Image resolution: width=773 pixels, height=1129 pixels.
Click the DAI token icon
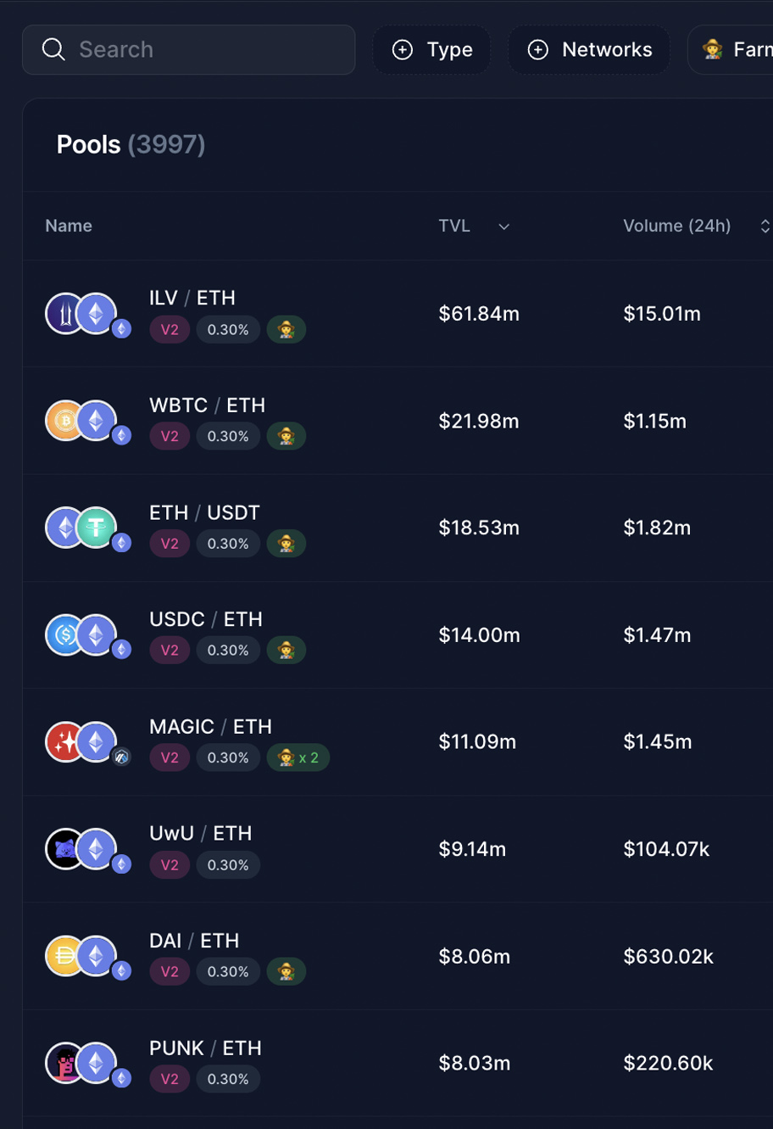click(x=62, y=956)
